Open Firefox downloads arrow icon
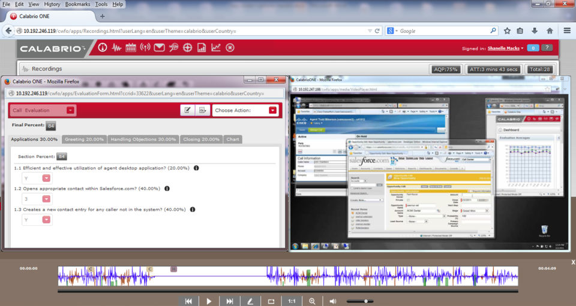The width and height of the screenshot is (576, 306). pyautogui.click(x=535, y=31)
